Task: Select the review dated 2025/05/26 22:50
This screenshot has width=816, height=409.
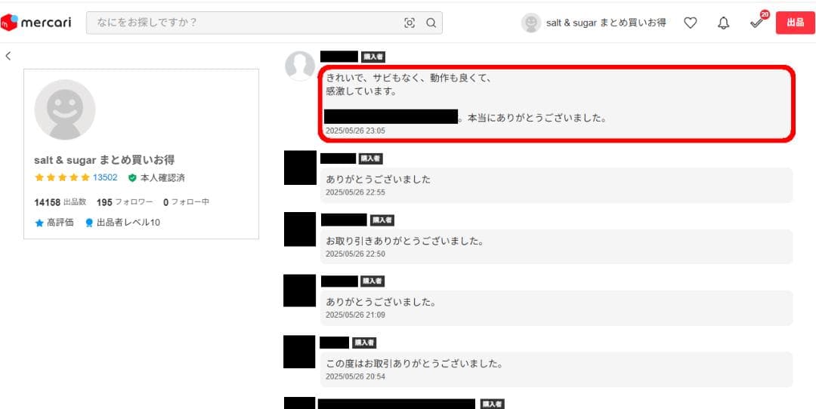Action: coord(556,247)
